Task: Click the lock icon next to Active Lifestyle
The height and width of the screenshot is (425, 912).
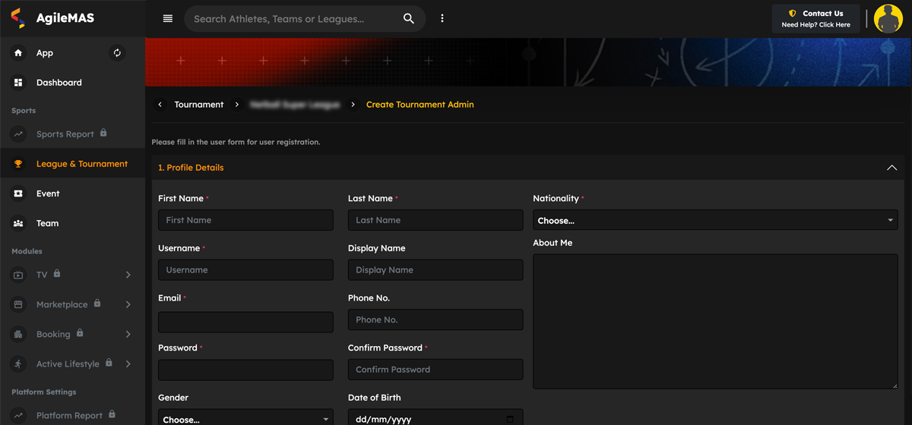Action: tap(109, 363)
